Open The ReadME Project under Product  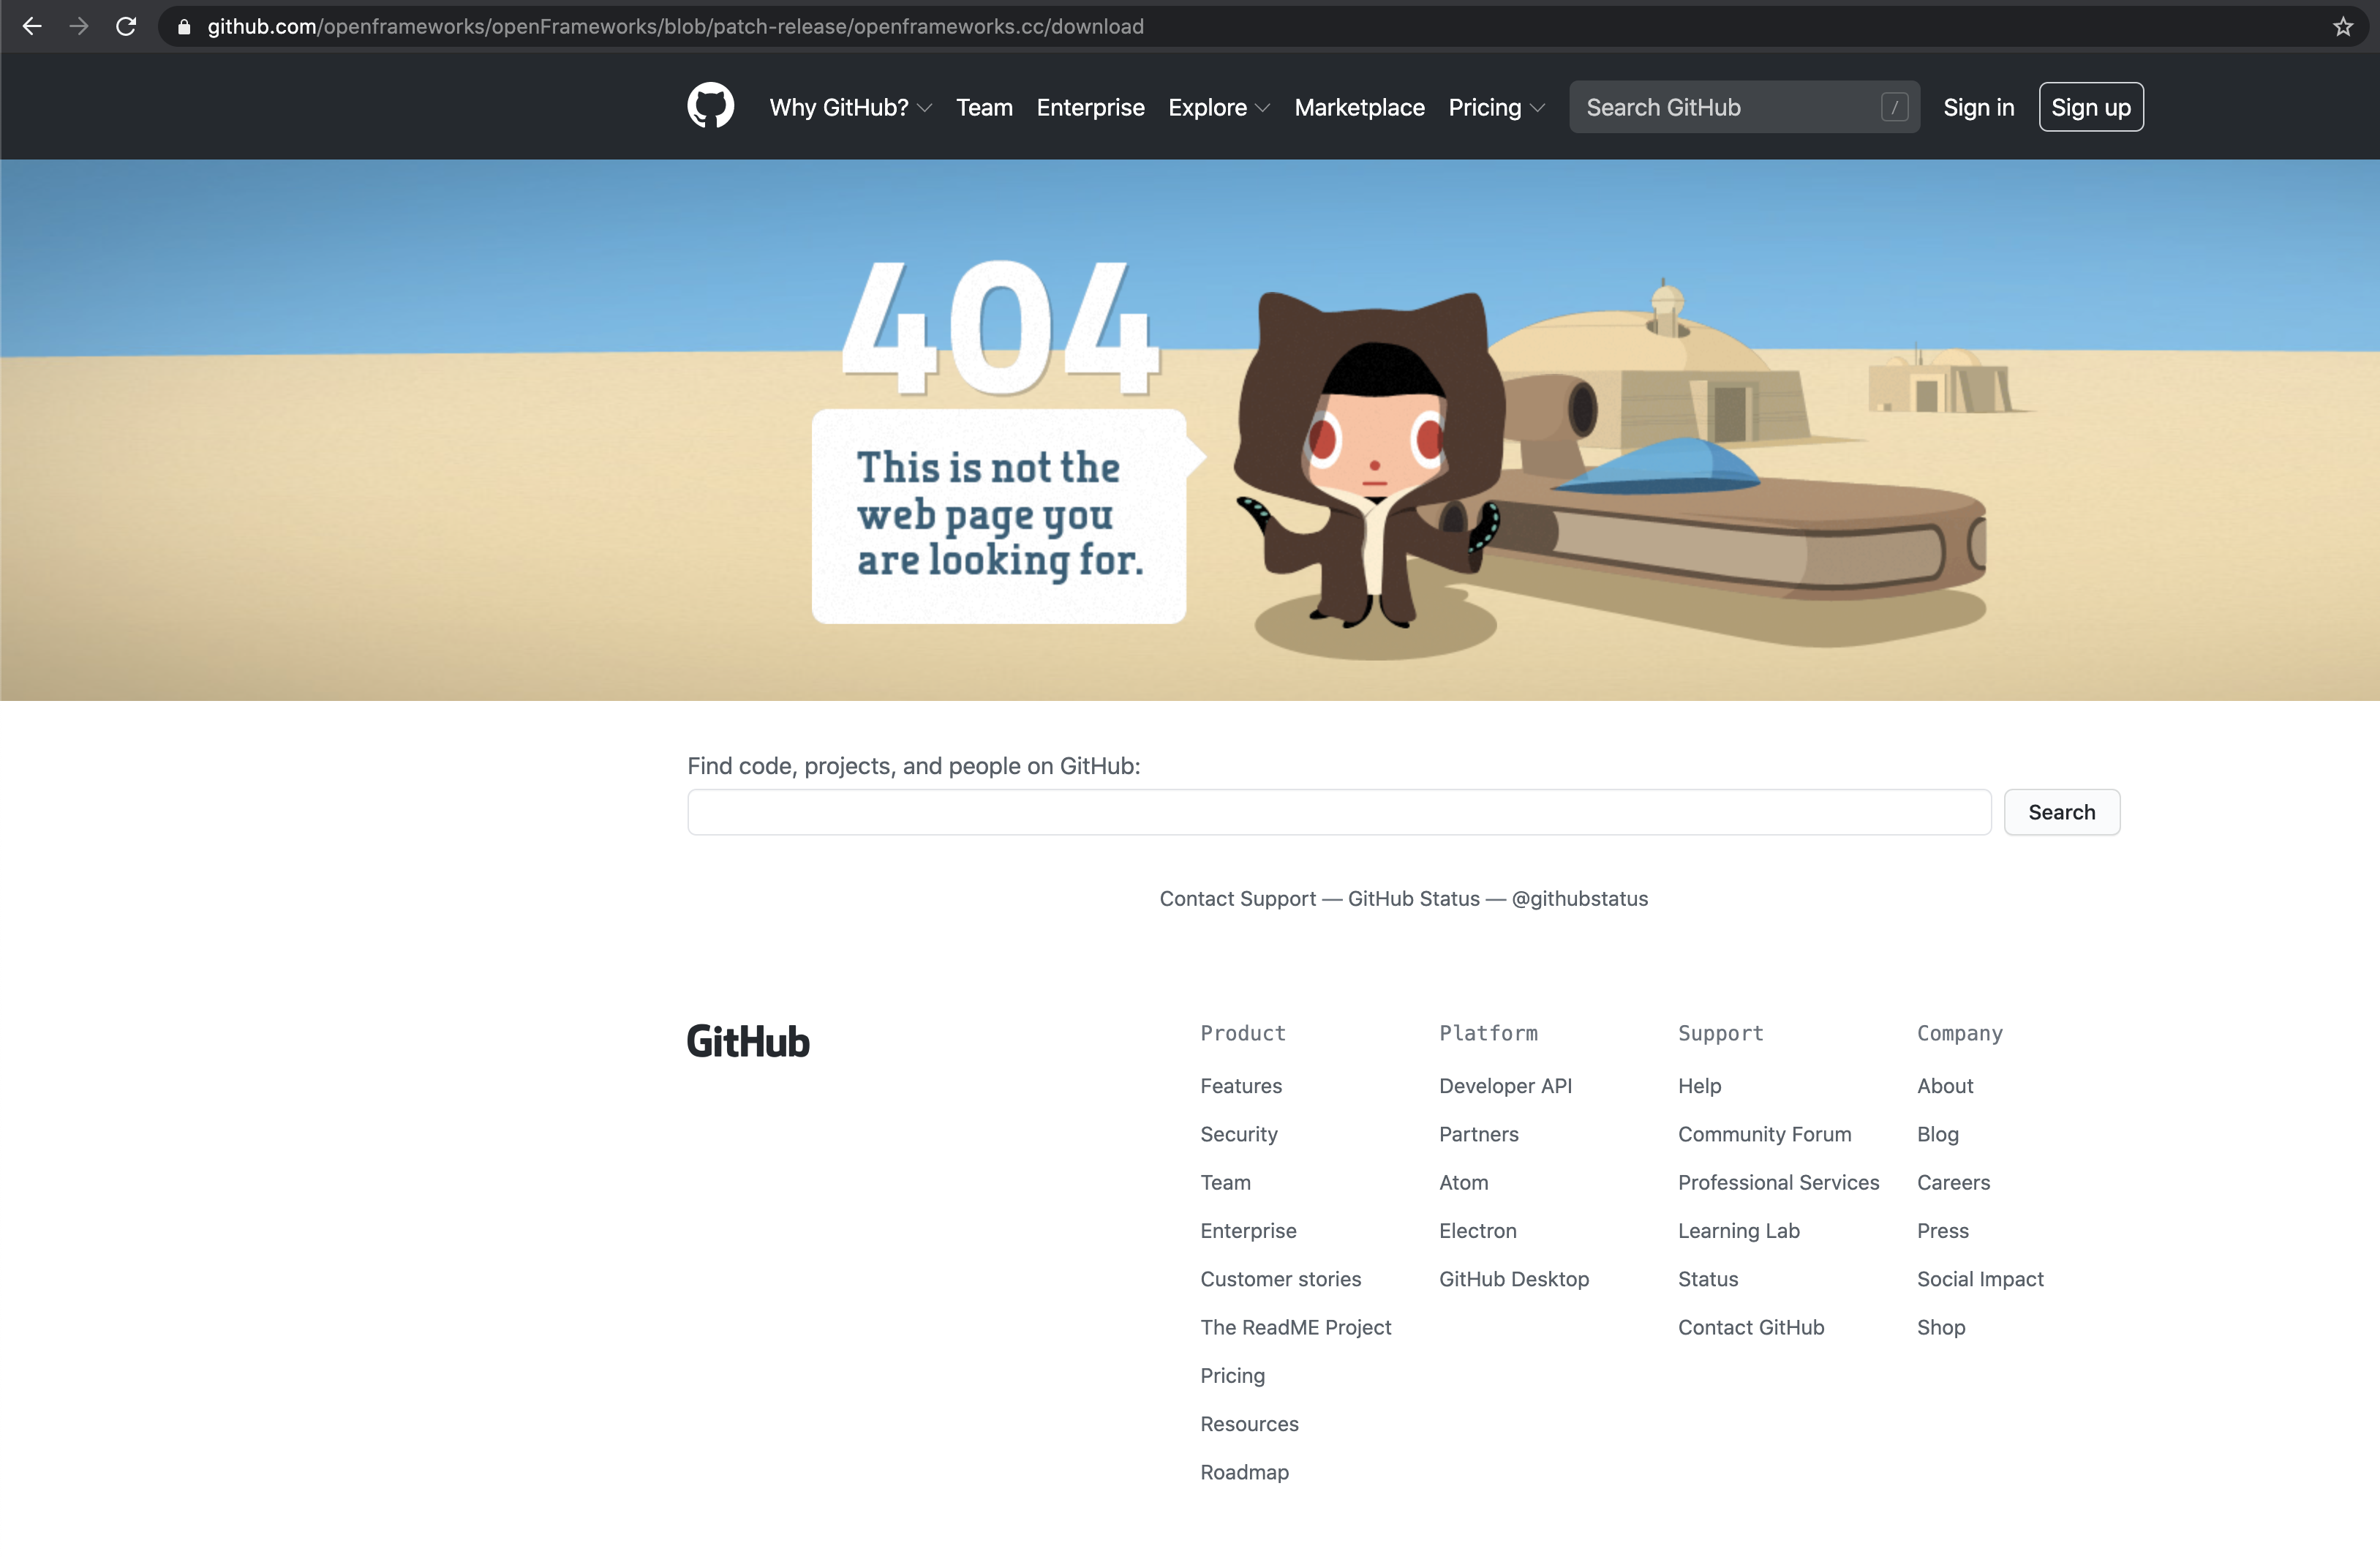click(1295, 1327)
